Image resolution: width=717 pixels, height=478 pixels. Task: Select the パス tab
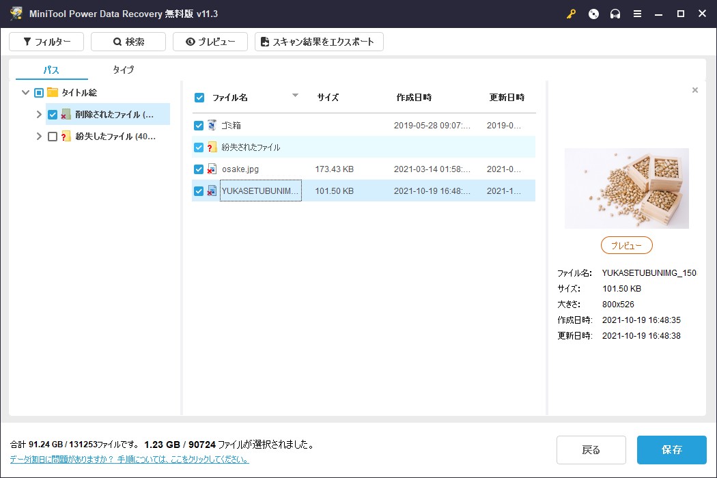tap(51, 70)
